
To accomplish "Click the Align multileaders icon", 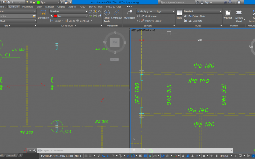I will coord(138,16).
